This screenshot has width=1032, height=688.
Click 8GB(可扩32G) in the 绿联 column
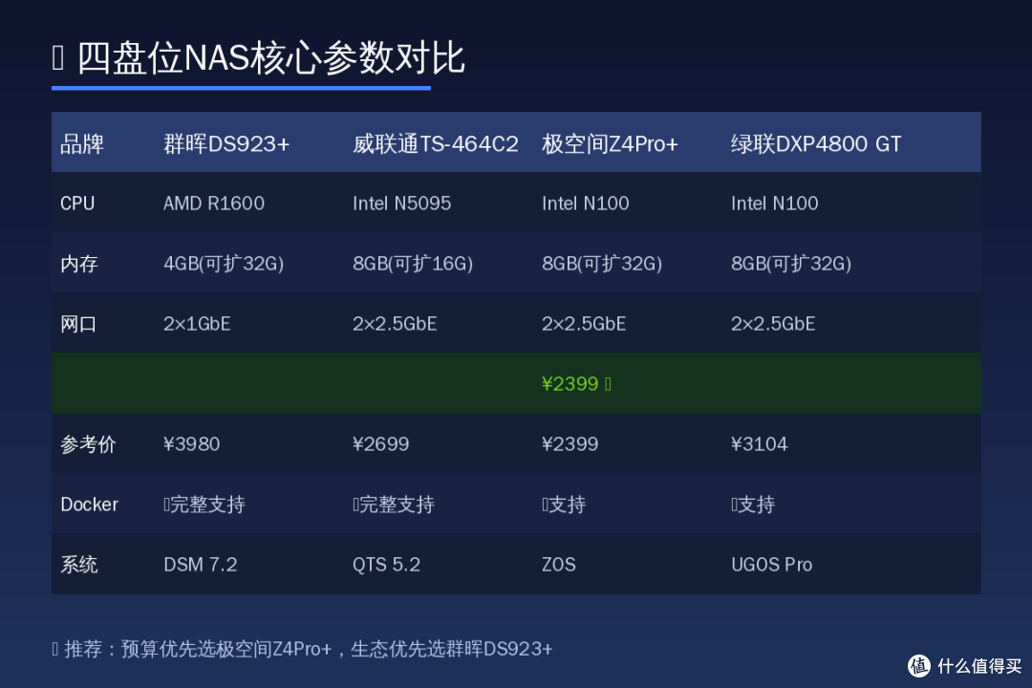791,264
